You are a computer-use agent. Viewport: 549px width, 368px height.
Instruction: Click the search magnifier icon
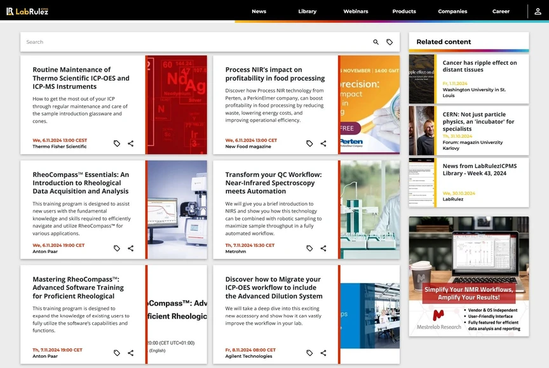pos(376,42)
